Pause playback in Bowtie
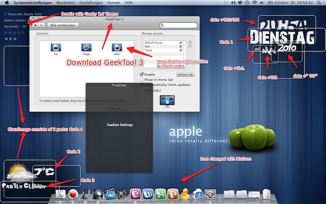326x204 pixels. coord(11,39)
